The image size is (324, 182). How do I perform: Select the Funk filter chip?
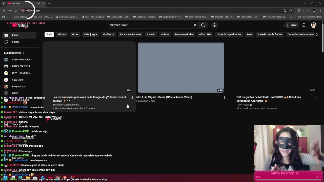pos(249,34)
